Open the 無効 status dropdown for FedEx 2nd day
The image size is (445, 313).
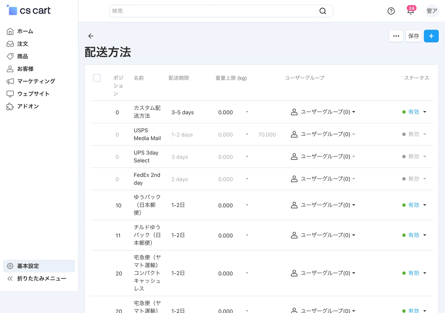(x=414, y=179)
